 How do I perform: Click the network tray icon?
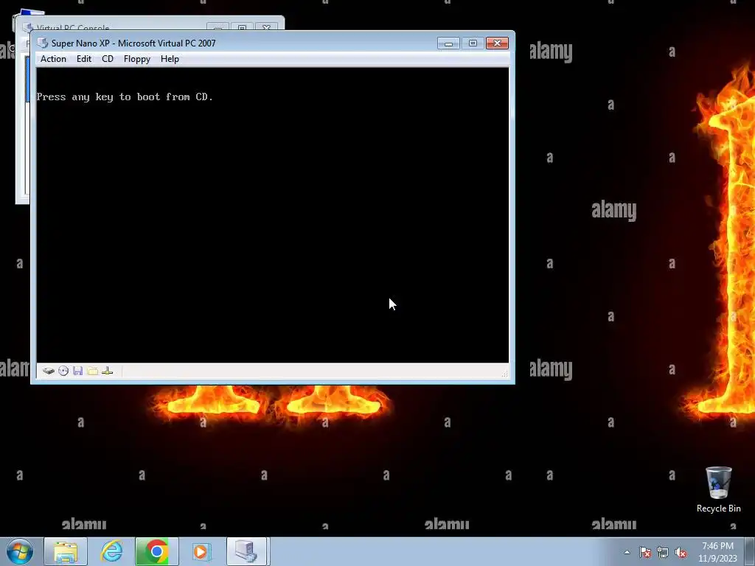[x=663, y=552]
